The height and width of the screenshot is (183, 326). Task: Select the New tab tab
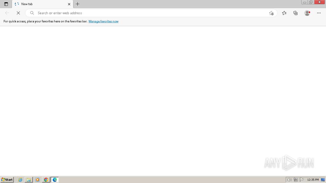43,4
